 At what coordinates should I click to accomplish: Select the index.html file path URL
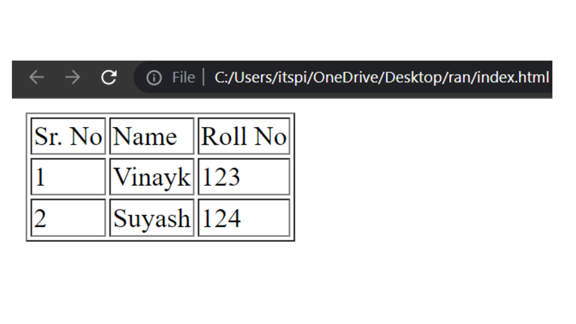382,77
